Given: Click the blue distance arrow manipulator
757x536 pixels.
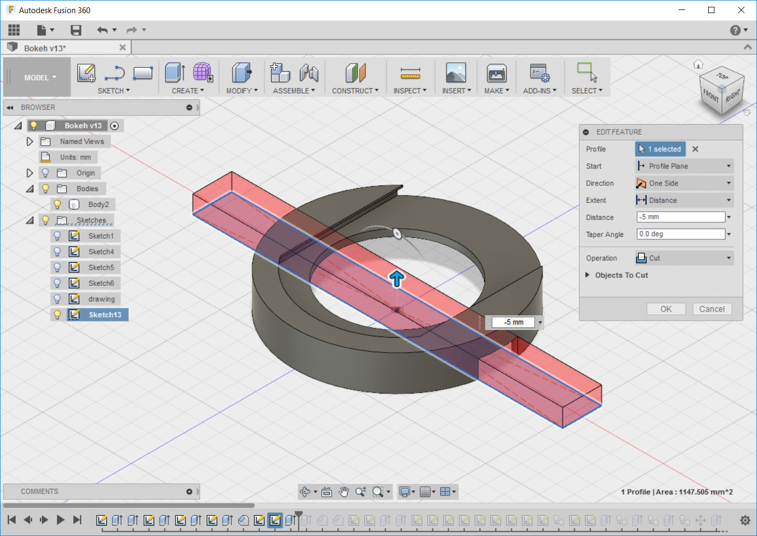Looking at the screenshot, I should click(397, 279).
